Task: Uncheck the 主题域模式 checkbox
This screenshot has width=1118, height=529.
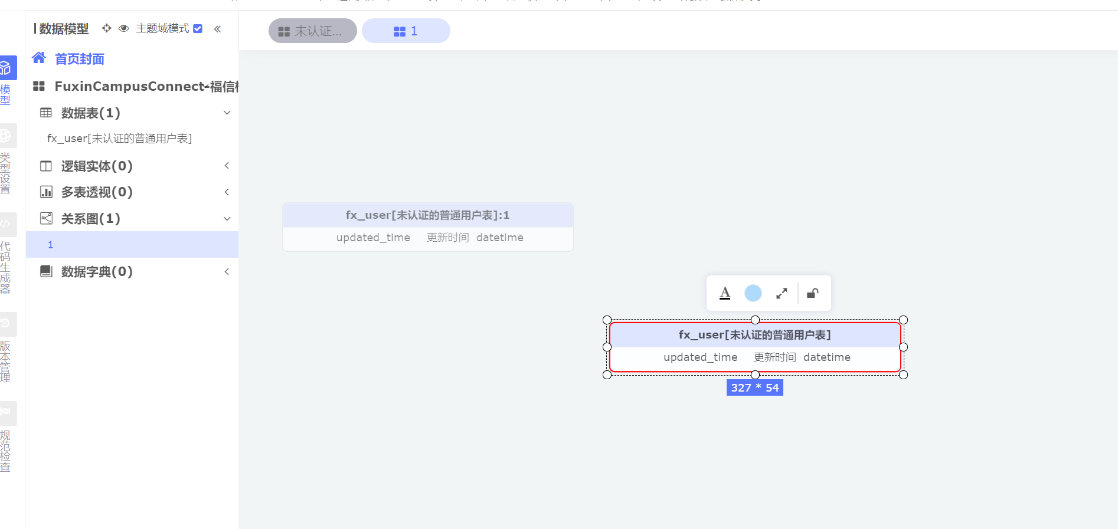Action: [198, 28]
